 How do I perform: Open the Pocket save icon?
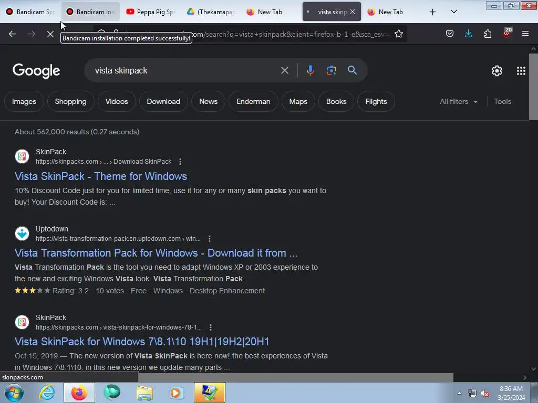click(x=450, y=34)
